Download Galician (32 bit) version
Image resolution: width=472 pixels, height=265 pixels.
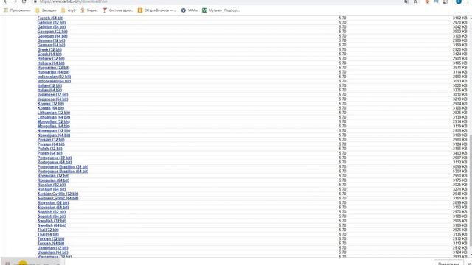52,23
